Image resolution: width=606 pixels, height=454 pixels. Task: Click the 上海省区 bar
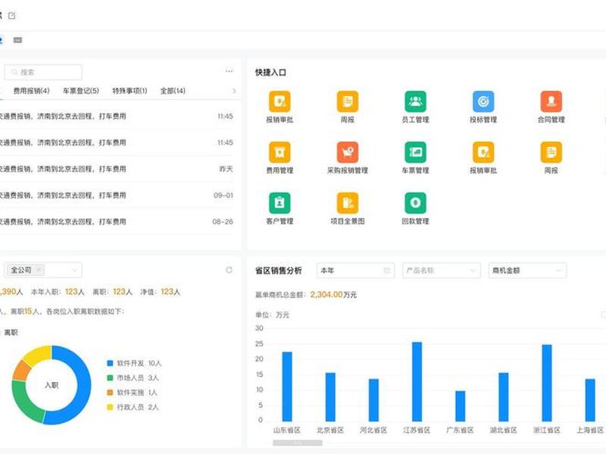(x=590, y=400)
